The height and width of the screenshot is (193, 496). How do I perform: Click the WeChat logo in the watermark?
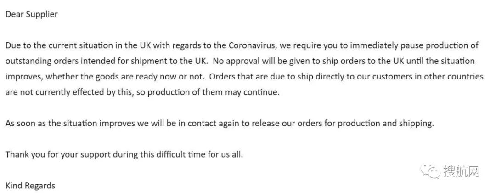click(430, 171)
